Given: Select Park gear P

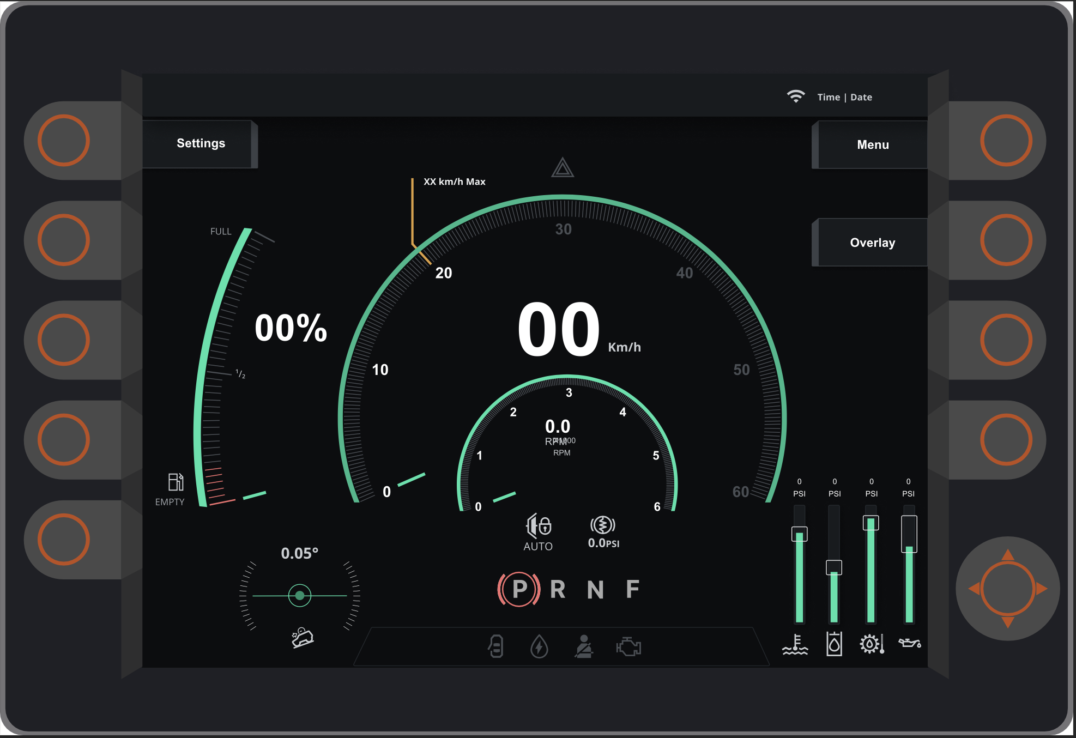Looking at the screenshot, I should [519, 589].
